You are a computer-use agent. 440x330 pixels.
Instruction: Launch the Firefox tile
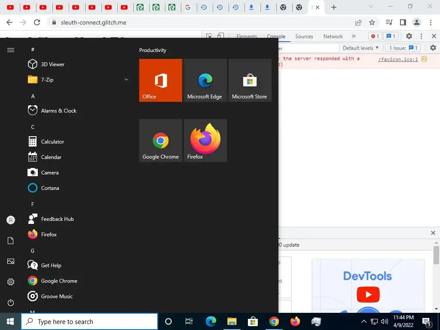pos(205,141)
